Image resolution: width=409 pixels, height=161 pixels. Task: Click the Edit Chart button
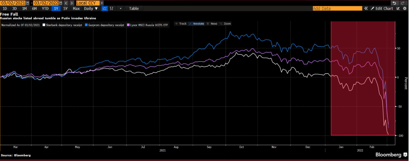382,8
